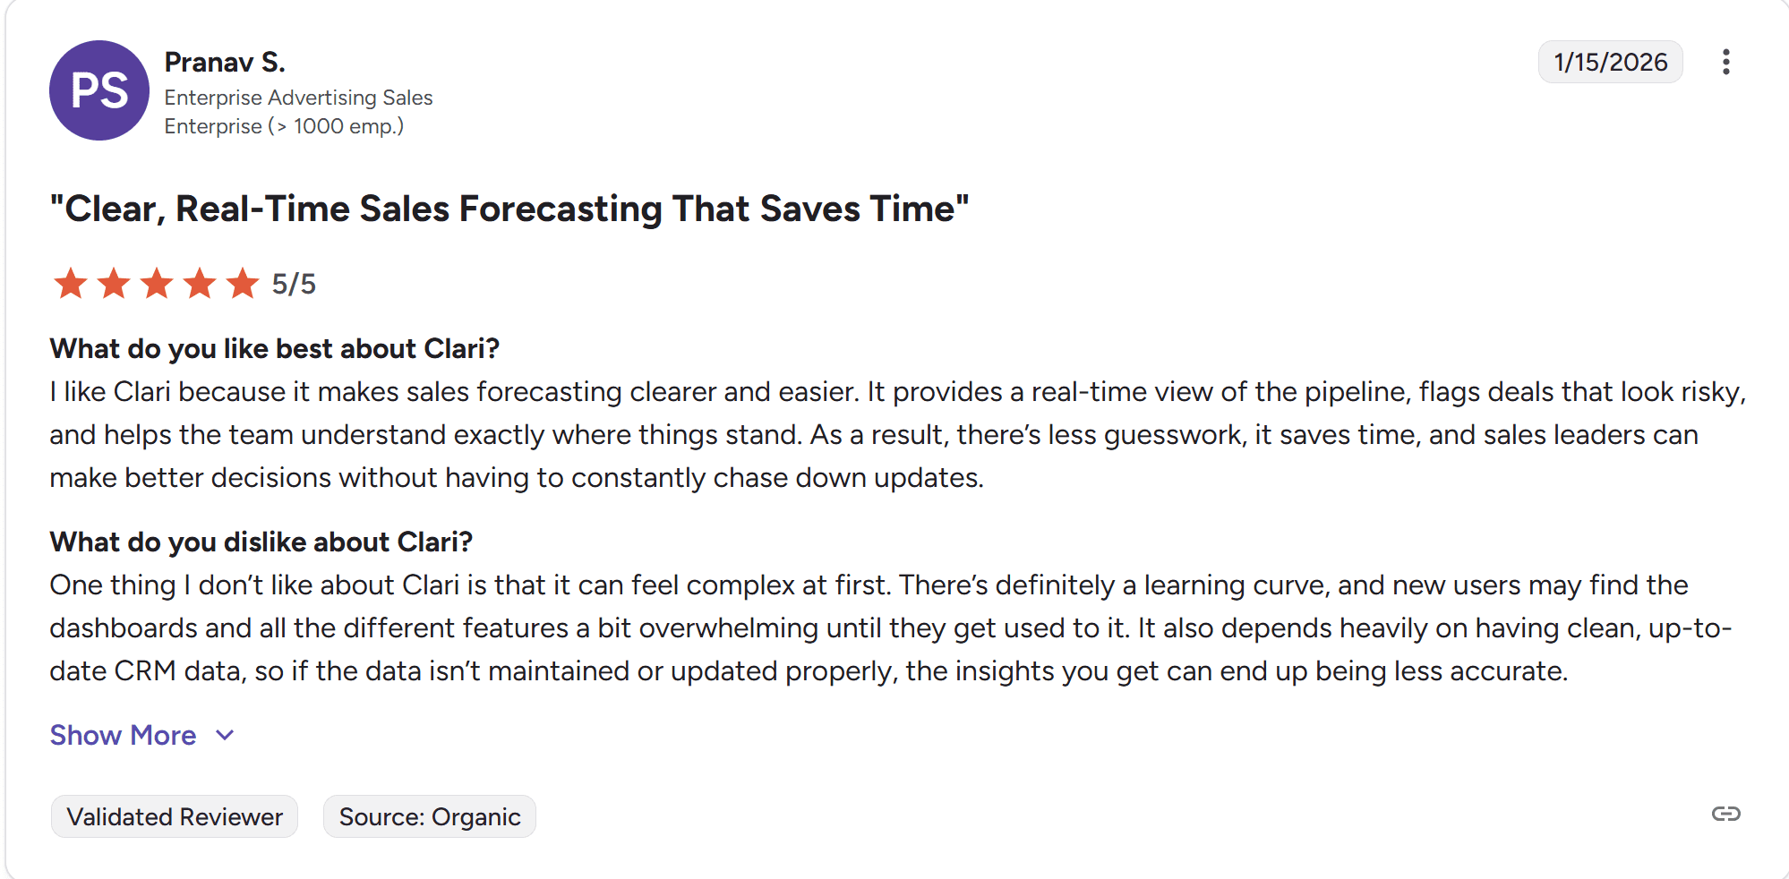Copy the review permalink via chain icon

1725,814
